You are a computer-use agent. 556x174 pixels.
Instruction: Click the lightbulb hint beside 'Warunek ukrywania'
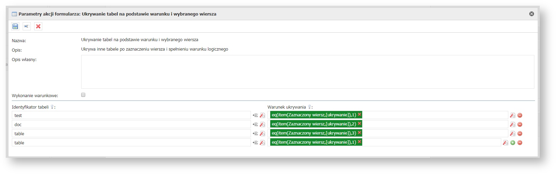309,107
